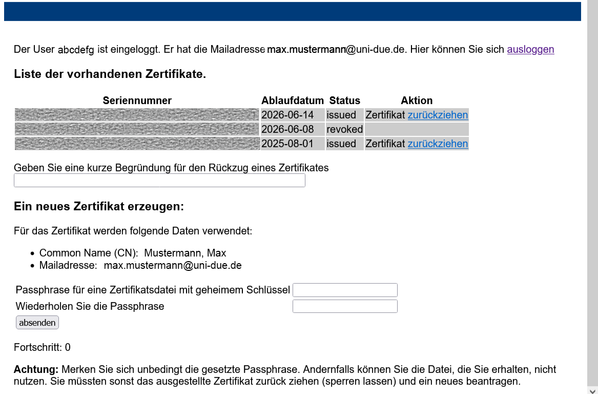Click the 'Ein neues Zertifikat erzeugen' heading
The height and width of the screenshot is (394, 598).
click(99, 207)
